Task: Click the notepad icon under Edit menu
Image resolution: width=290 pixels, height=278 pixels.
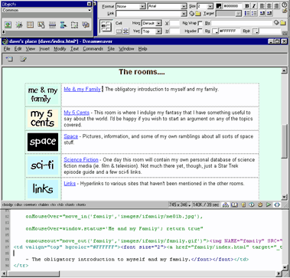Action: point(23,59)
